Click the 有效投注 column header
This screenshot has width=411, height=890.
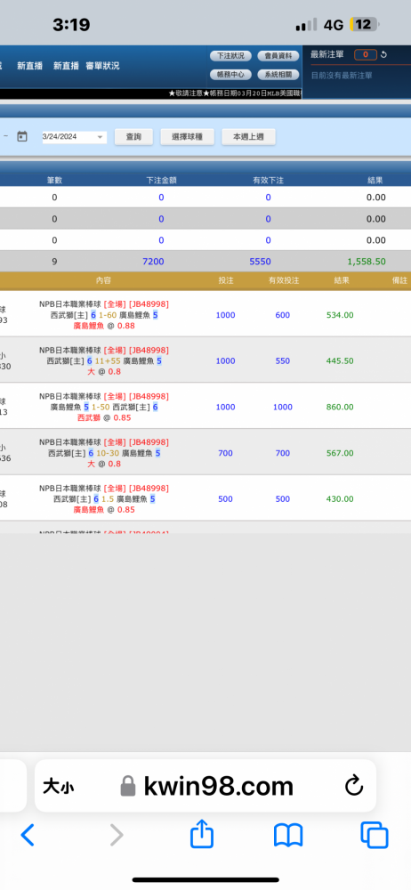point(284,280)
